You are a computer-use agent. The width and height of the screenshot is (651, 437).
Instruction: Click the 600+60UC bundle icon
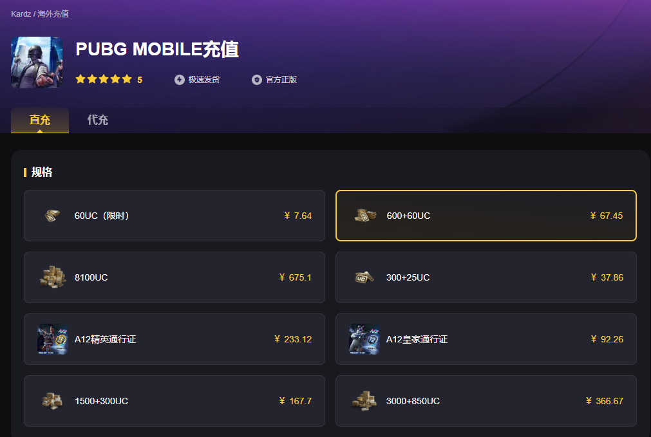click(x=364, y=216)
